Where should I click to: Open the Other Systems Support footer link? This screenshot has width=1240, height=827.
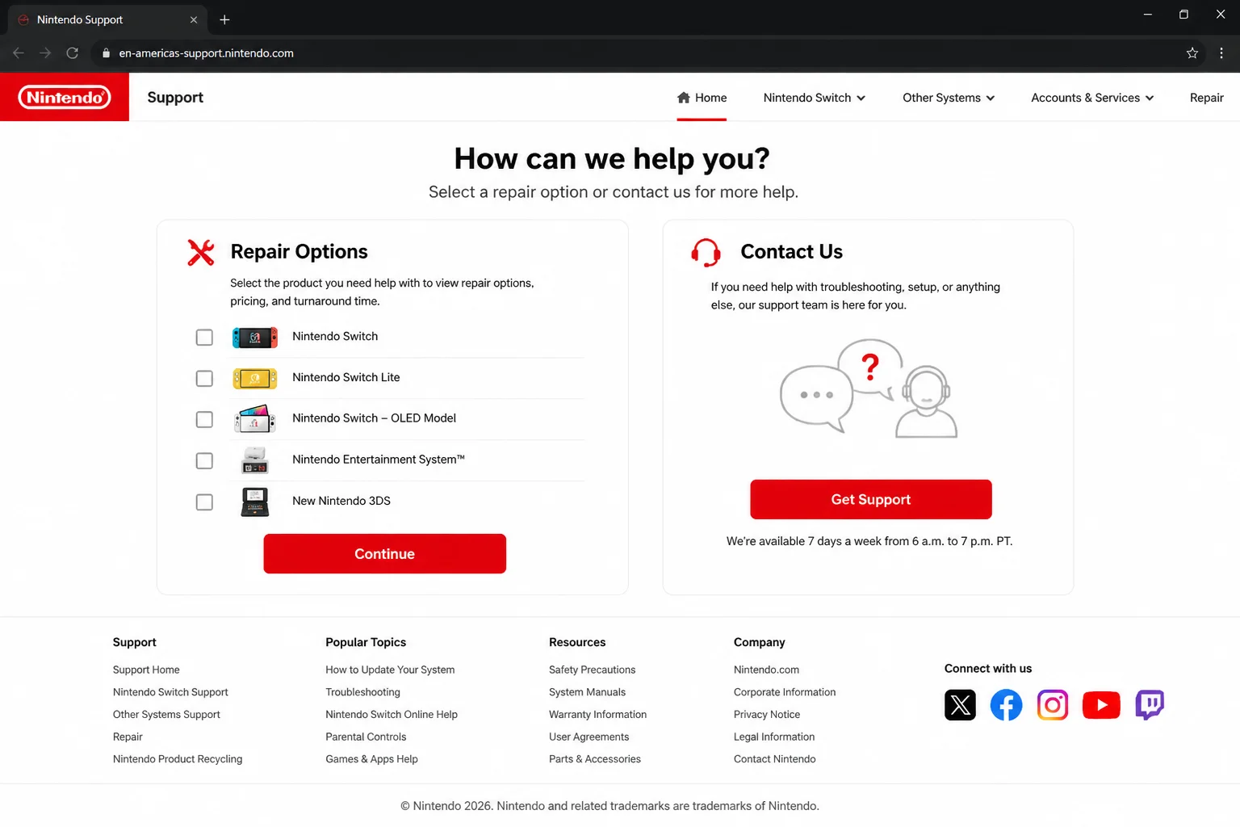coord(166,715)
